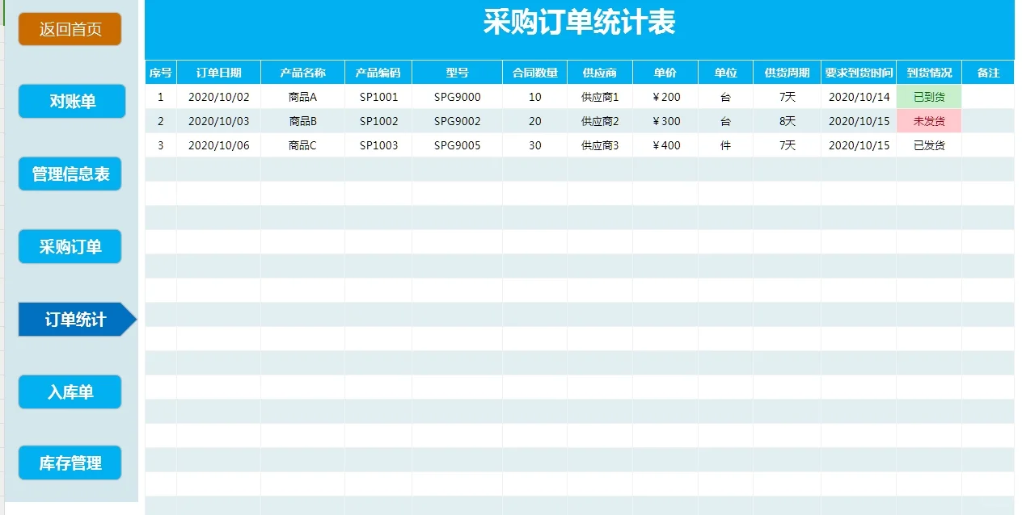Select the 订单日期 column header
Image resolution: width=1022 pixels, height=515 pixels.
[x=220, y=72]
